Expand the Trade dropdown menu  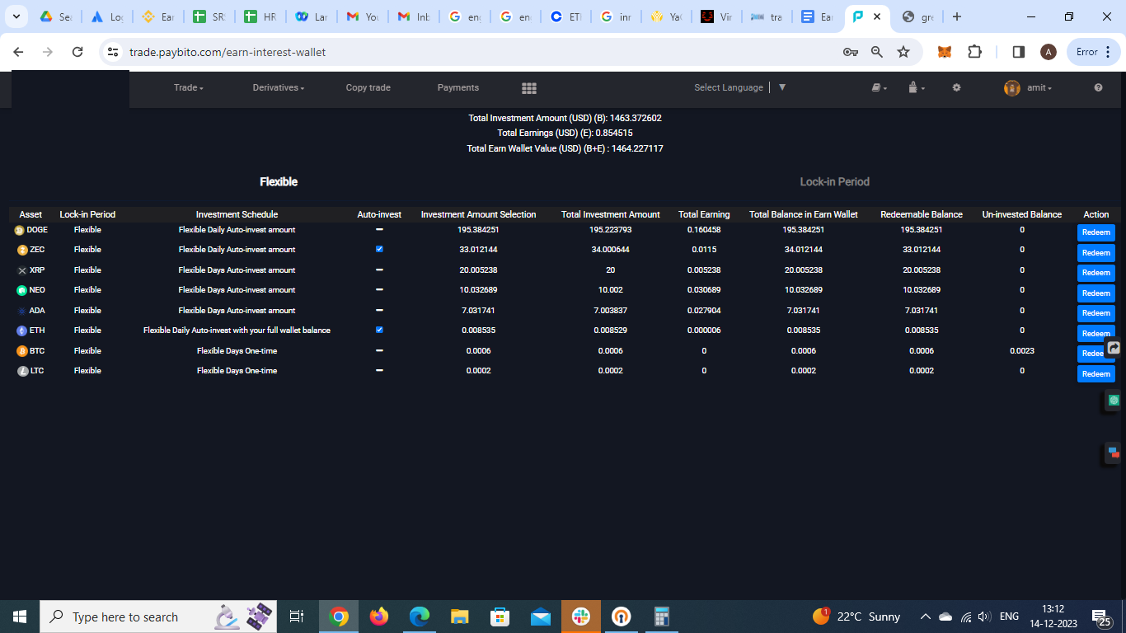pyautogui.click(x=188, y=87)
